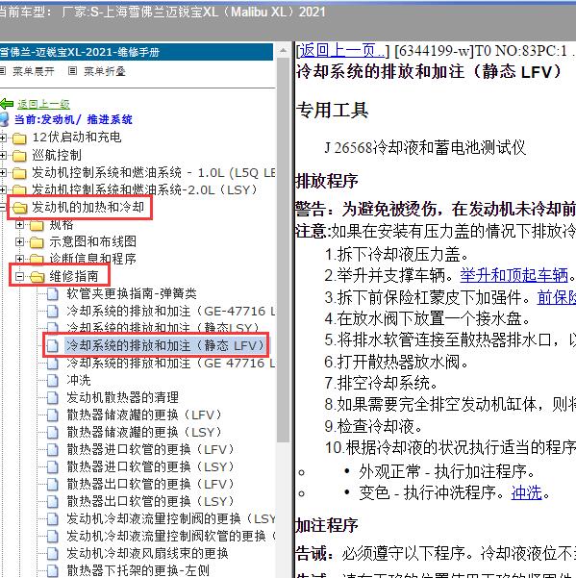Click the 排放程序 heading

327,181
